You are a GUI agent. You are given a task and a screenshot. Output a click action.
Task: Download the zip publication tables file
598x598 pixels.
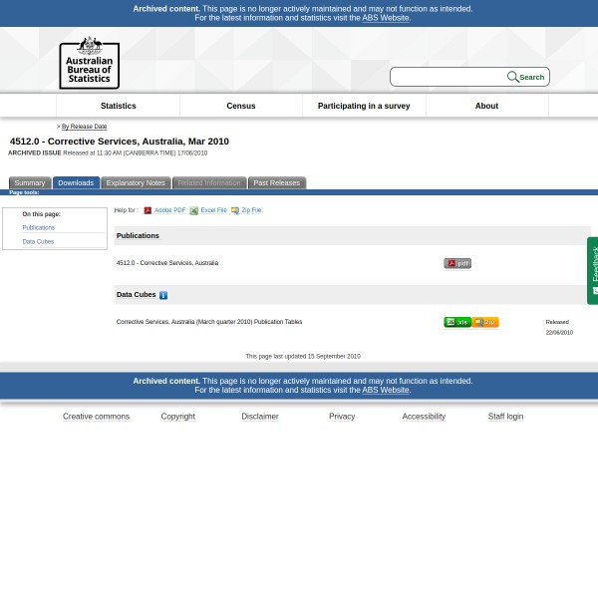[x=485, y=322]
